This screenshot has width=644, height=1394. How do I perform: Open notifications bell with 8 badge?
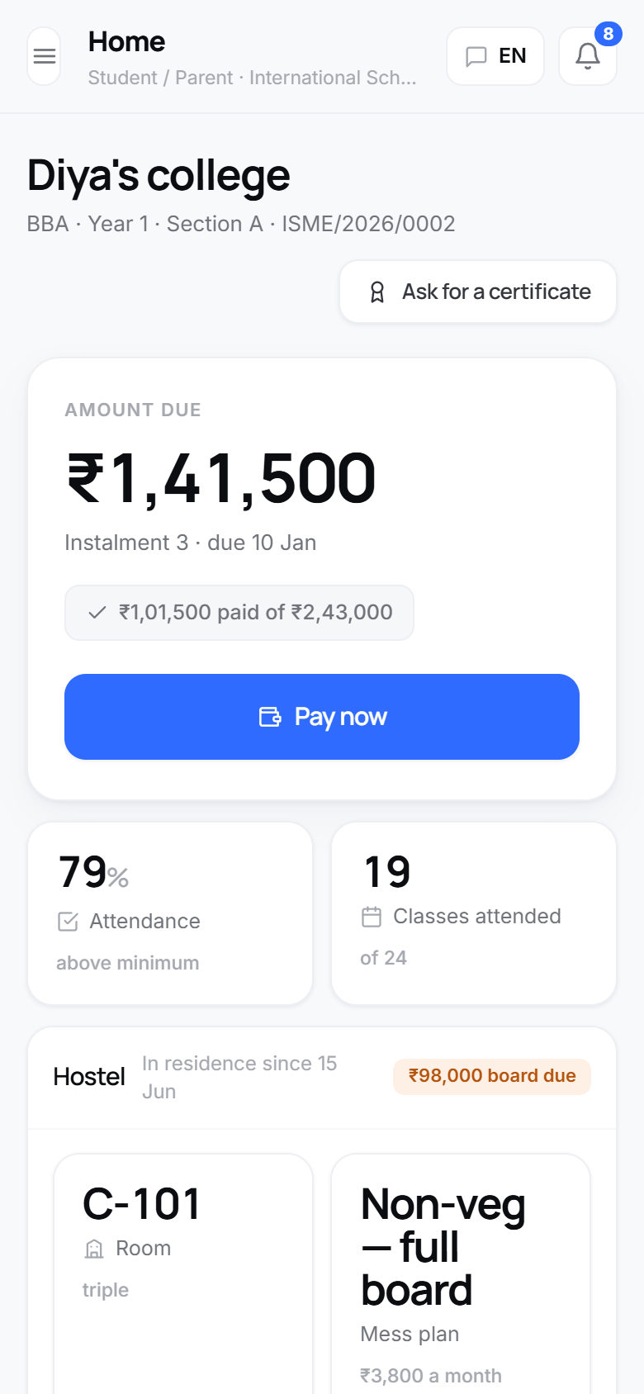(588, 56)
